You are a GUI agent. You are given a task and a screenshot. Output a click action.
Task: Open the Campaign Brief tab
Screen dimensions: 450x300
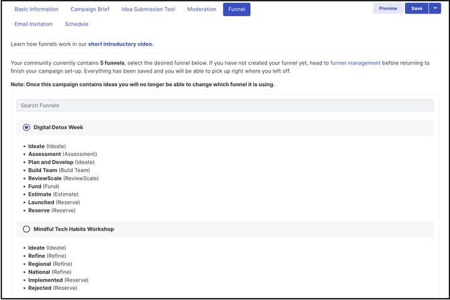coord(89,9)
